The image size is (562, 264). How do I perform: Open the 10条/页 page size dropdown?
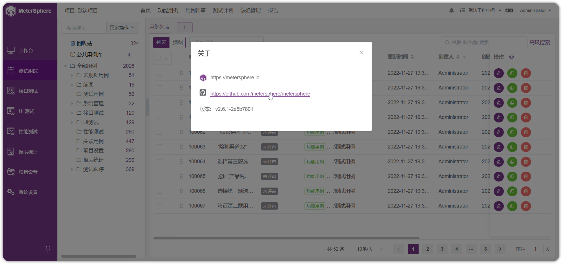[368, 249]
